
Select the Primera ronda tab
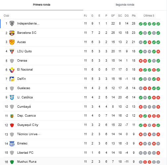[x=42, y=5]
